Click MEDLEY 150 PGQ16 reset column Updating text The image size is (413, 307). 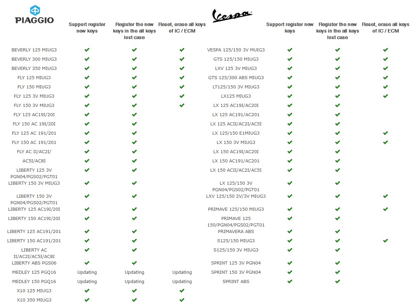(182, 282)
